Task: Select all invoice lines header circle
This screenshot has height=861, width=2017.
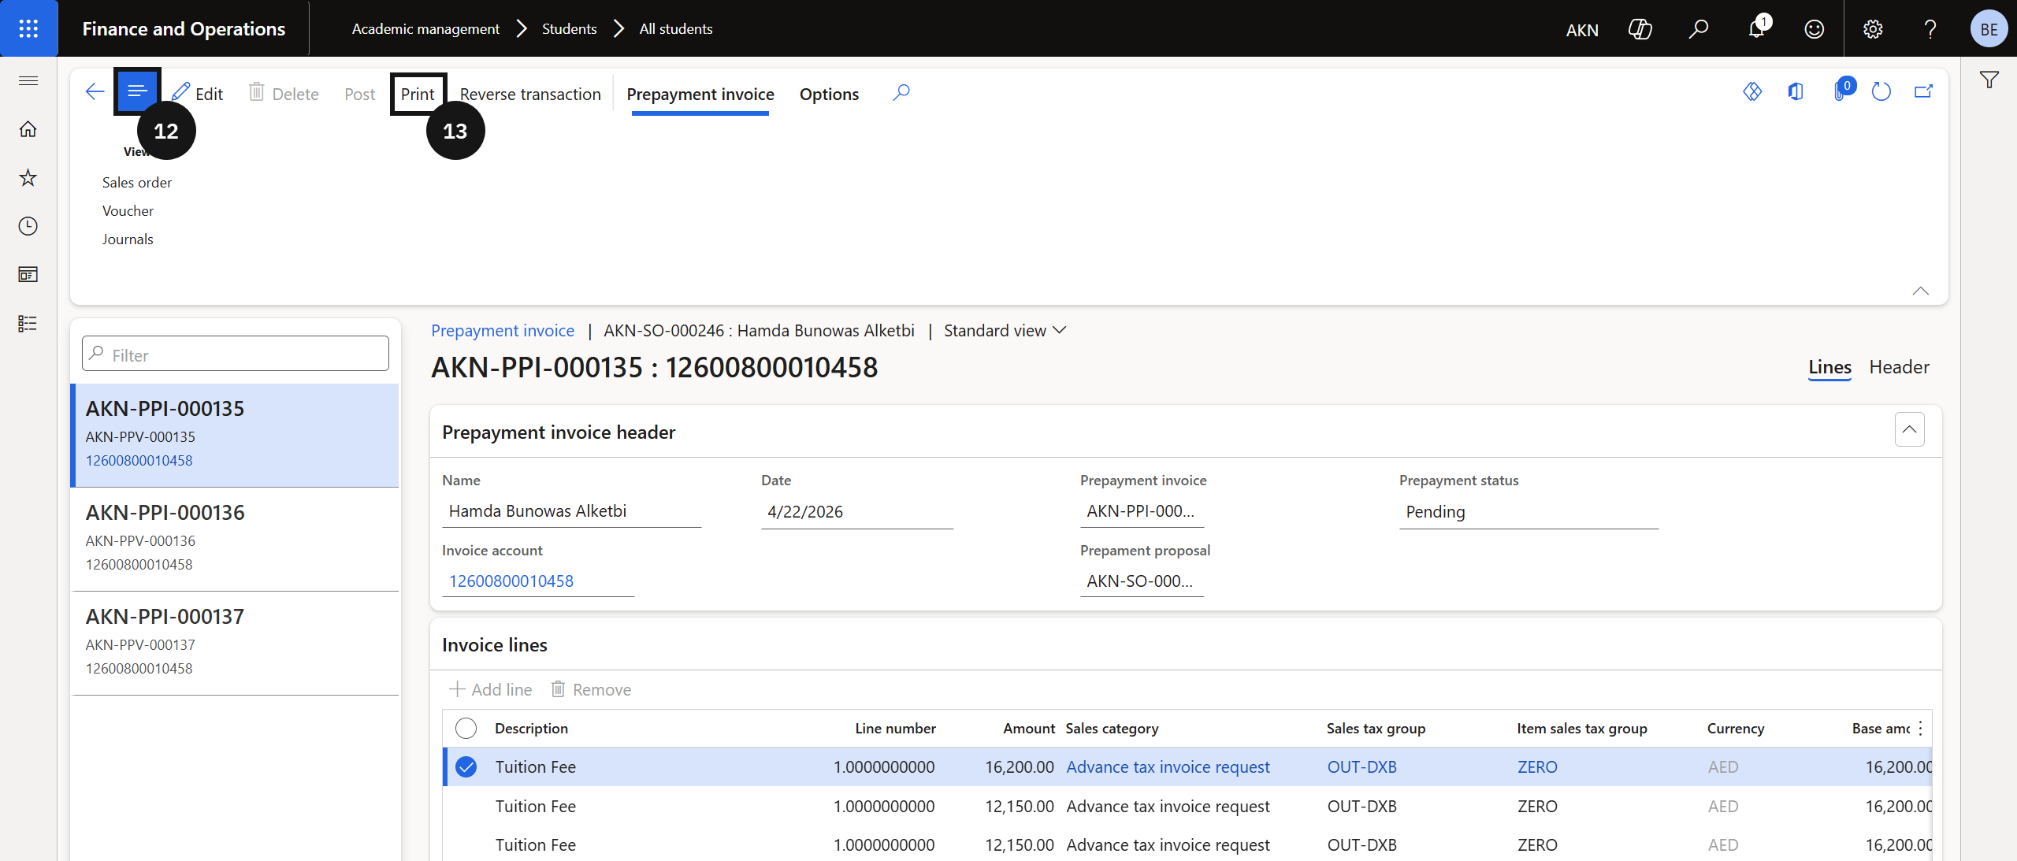Action: (x=466, y=729)
